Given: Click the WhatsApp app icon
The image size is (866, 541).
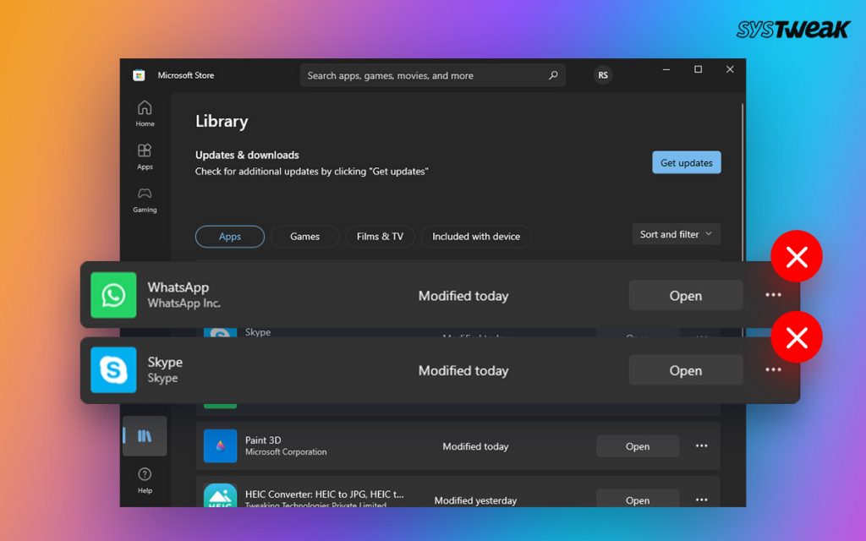Looking at the screenshot, I should (113, 295).
